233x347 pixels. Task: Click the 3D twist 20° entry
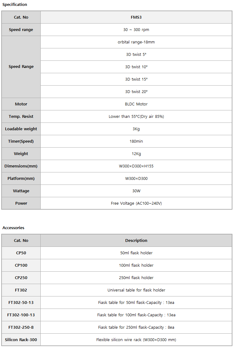136,91
